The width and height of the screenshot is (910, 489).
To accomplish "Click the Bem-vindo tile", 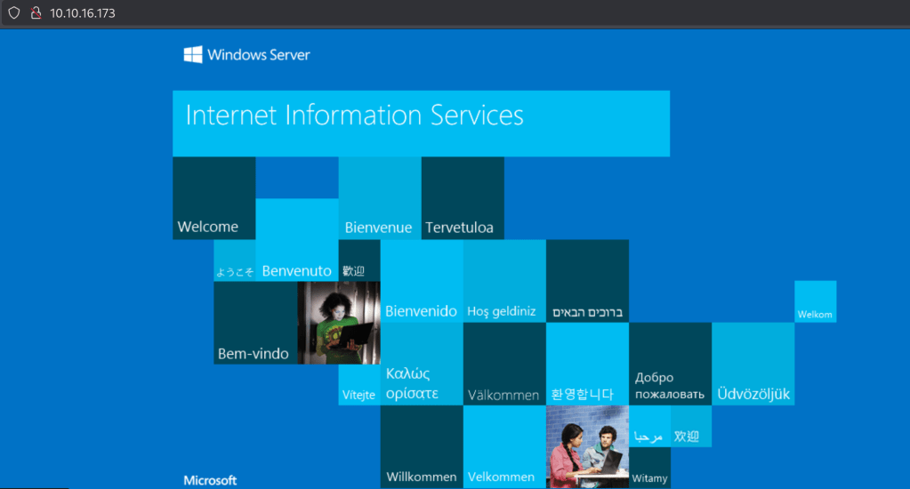I will [254, 323].
